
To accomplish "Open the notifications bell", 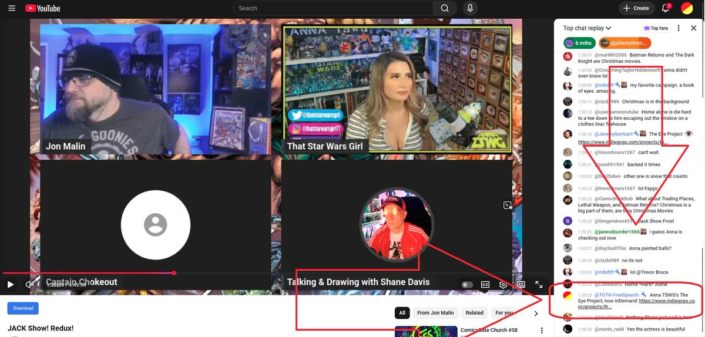I will coord(666,8).
